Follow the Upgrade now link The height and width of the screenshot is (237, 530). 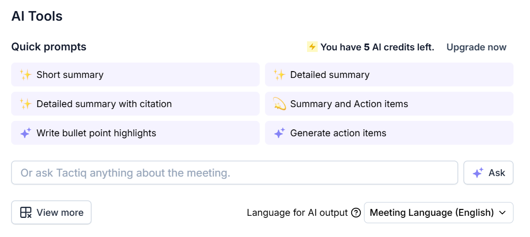coord(476,47)
